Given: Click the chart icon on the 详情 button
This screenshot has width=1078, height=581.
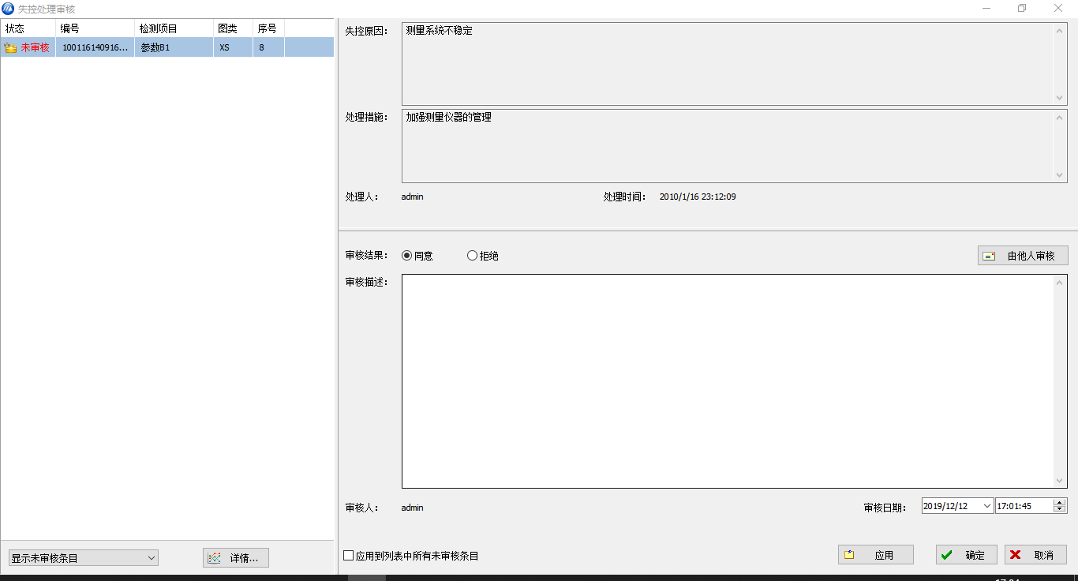Looking at the screenshot, I should pos(214,558).
